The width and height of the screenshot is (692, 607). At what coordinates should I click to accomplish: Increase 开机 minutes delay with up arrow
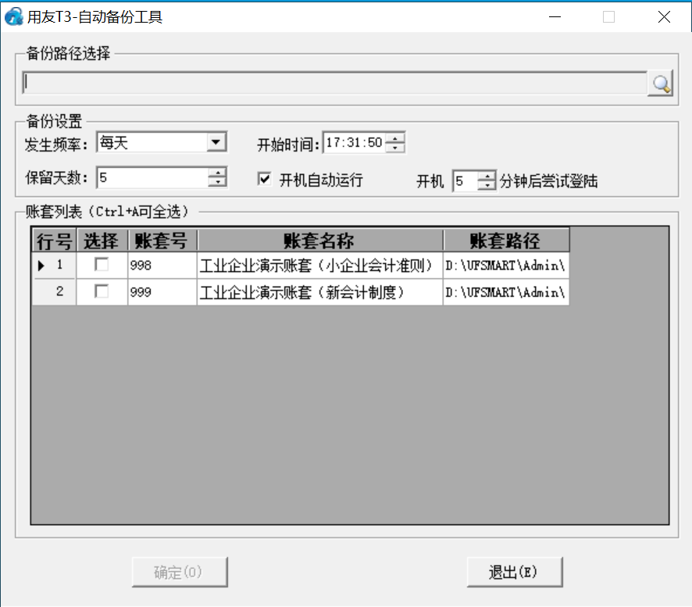(x=487, y=177)
